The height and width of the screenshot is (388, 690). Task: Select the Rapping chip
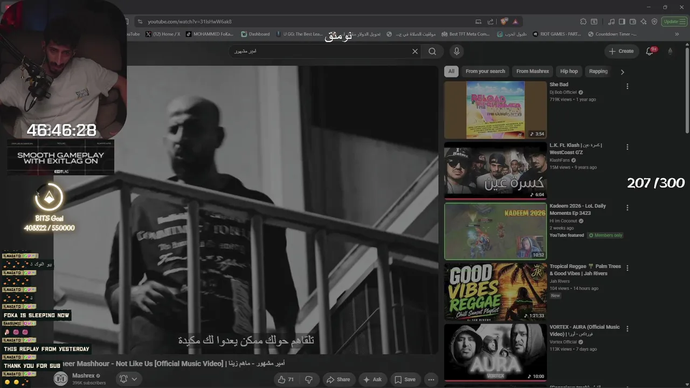pos(598,71)
